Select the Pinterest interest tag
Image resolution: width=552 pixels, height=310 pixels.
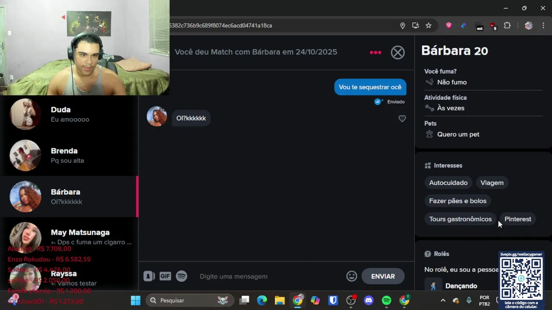pyautogui.click(x=518, y=219)
